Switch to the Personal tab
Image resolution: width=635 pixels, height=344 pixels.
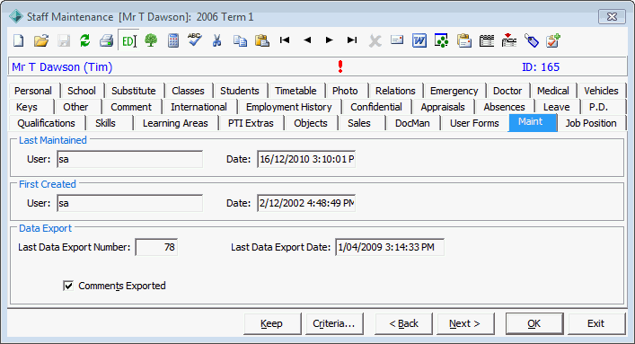click(33, 91)
